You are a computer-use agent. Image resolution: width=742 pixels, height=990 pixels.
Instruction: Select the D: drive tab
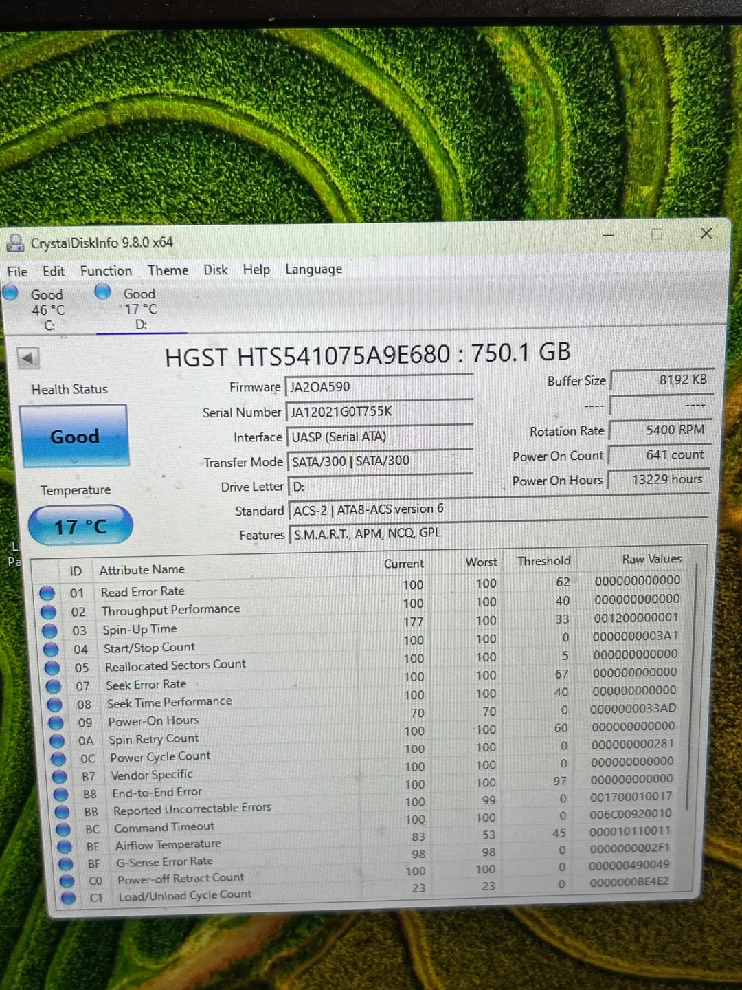pos(139,309)
